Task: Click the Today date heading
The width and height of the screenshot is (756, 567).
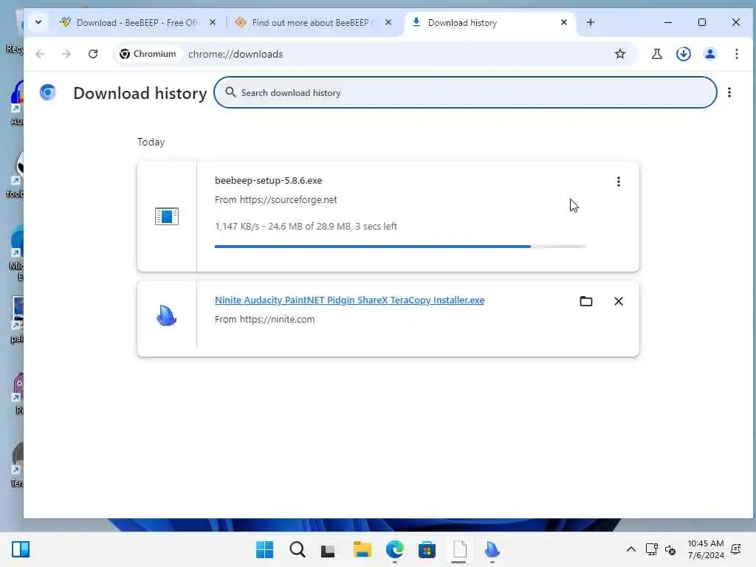Action: (x=151, y=142)
